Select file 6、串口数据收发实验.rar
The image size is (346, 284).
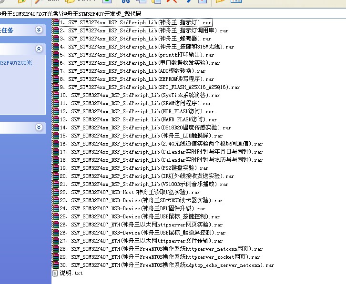(140, 63)
